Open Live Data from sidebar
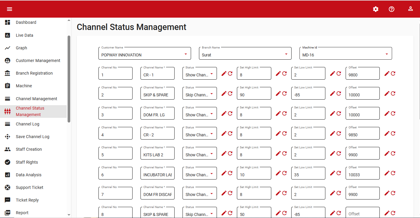Screen dimensions: 420x218 (x=24, y=35)
